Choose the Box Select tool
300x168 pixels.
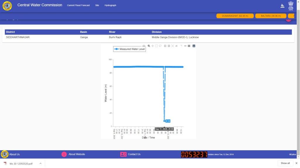pyautogui.click(x=156, y=46)
